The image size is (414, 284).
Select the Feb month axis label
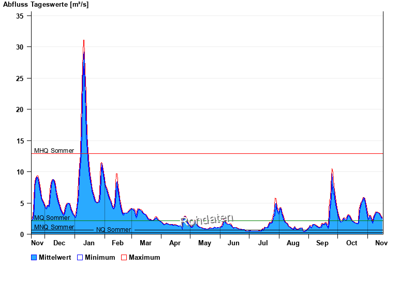pos(117,243)
